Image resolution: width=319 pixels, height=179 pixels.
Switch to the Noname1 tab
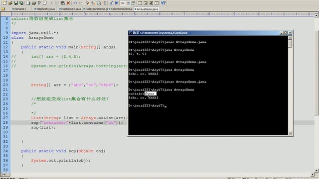coord(19,9)
